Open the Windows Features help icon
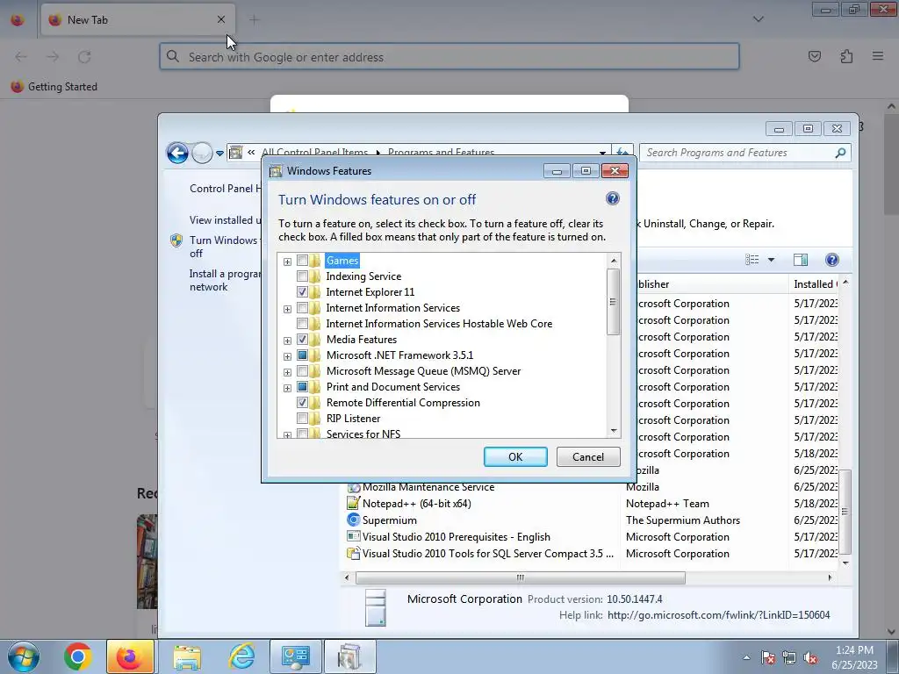 click(612, 198)
